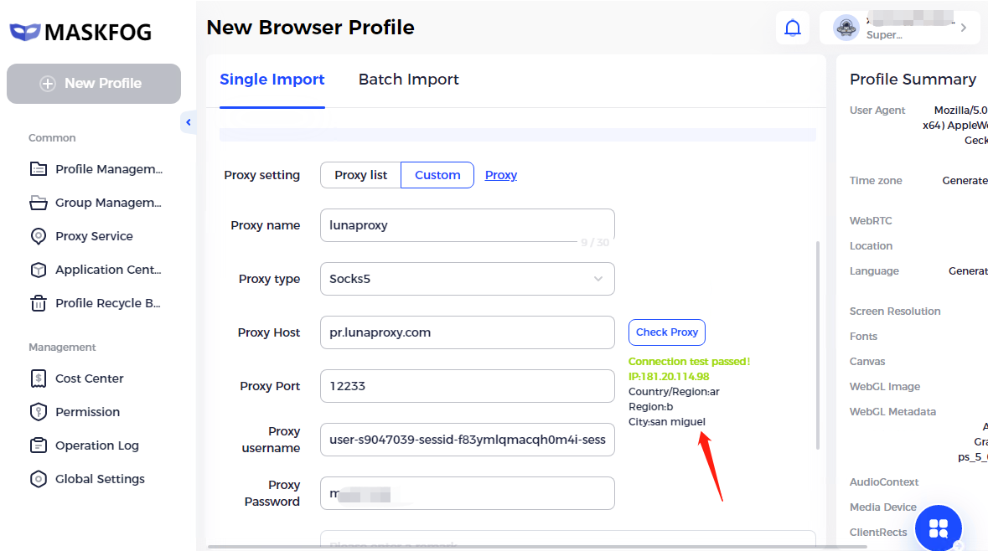
Task: Open Global Settings icon
Action: (39, 479)
